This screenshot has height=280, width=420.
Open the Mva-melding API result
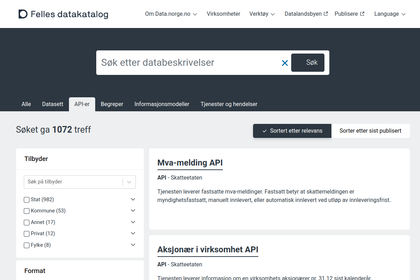[190, 163]
